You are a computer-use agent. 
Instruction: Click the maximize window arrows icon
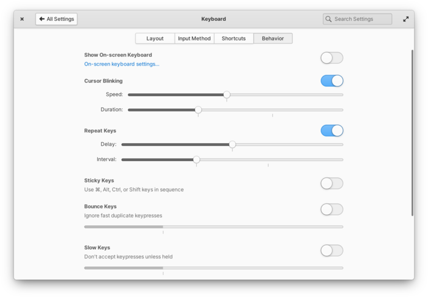[406, 19]
